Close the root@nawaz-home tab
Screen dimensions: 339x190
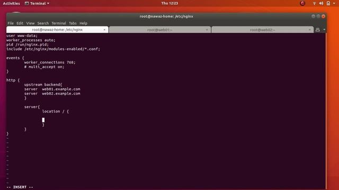point(104,30)
